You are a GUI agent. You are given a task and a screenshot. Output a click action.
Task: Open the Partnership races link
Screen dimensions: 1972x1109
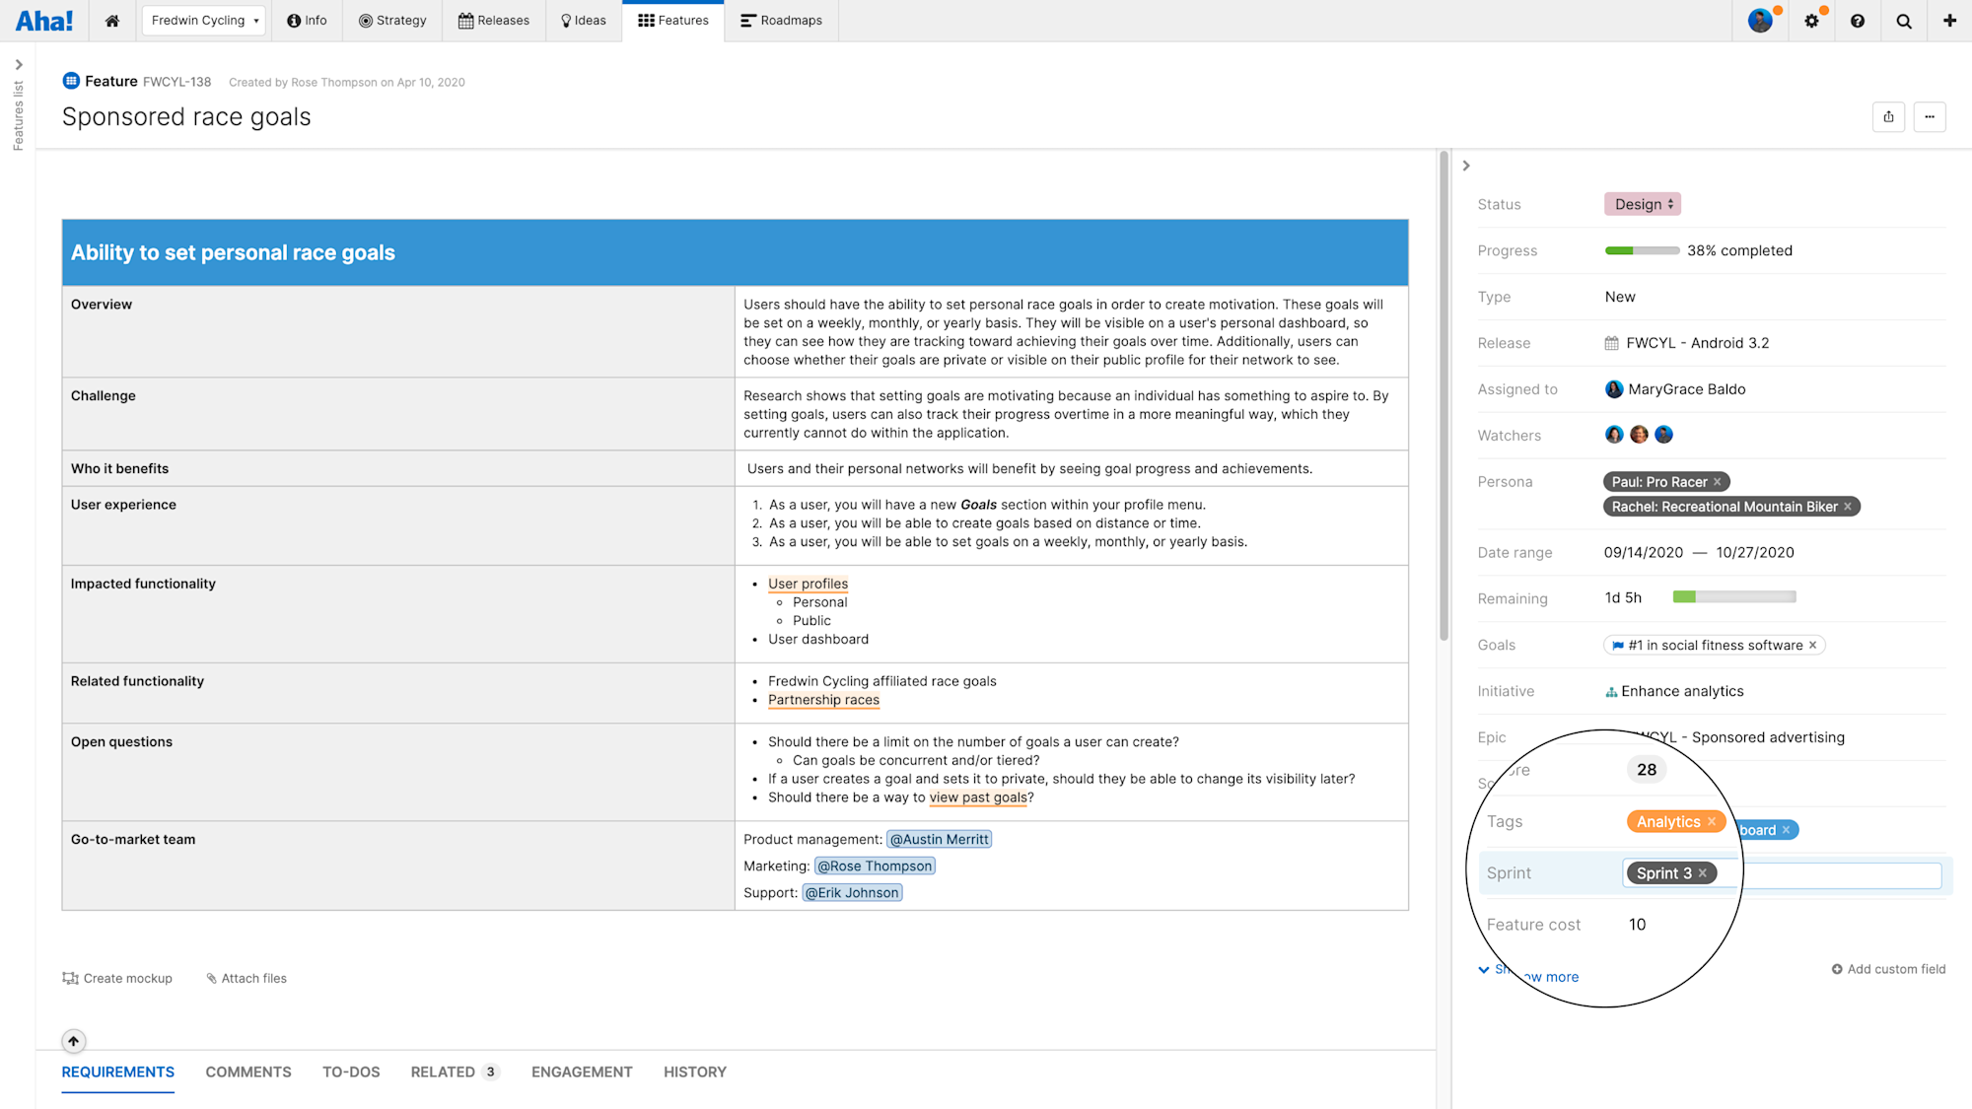click(823, 700)
